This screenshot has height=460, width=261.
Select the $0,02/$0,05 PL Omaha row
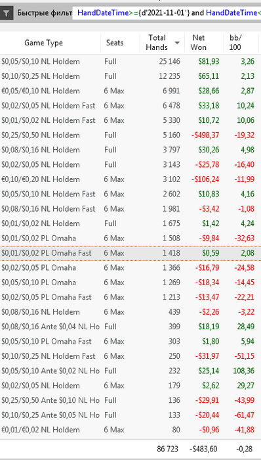[x=130, y=267]
